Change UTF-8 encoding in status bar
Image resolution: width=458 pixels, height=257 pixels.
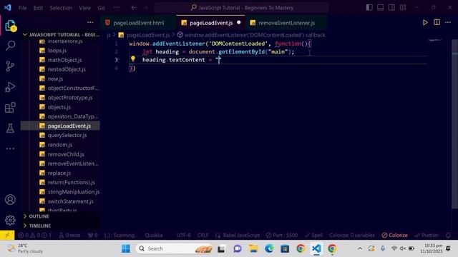tap(184, 235)
